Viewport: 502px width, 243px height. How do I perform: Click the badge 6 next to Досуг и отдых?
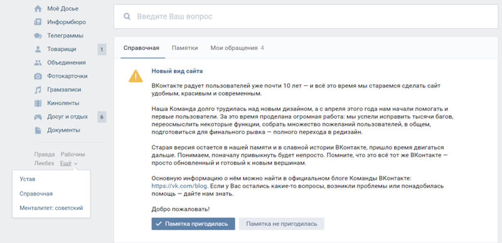coord(102,117)
